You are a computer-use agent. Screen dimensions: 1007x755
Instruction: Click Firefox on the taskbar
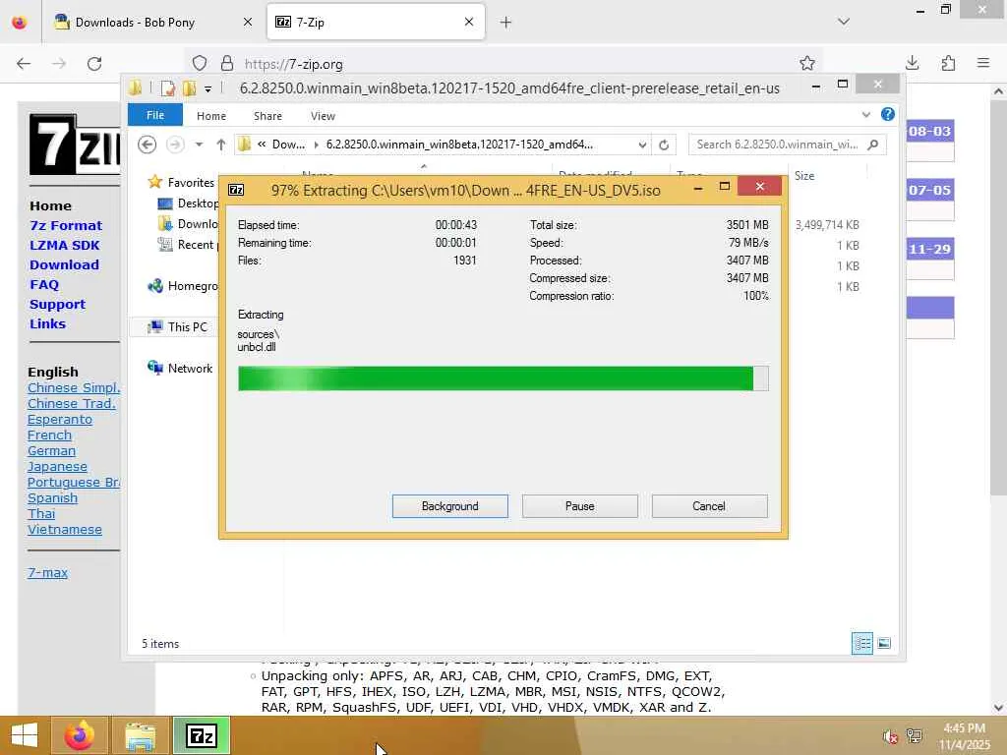(79, 735)
